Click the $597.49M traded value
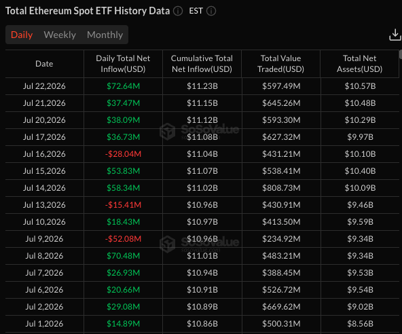The height and width of the screenshot is (334, 402). coord(281,86)
